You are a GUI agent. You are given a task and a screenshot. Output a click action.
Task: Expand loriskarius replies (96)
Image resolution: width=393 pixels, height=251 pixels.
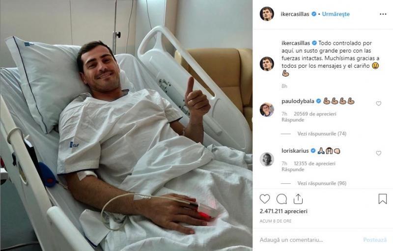[322, 183]
